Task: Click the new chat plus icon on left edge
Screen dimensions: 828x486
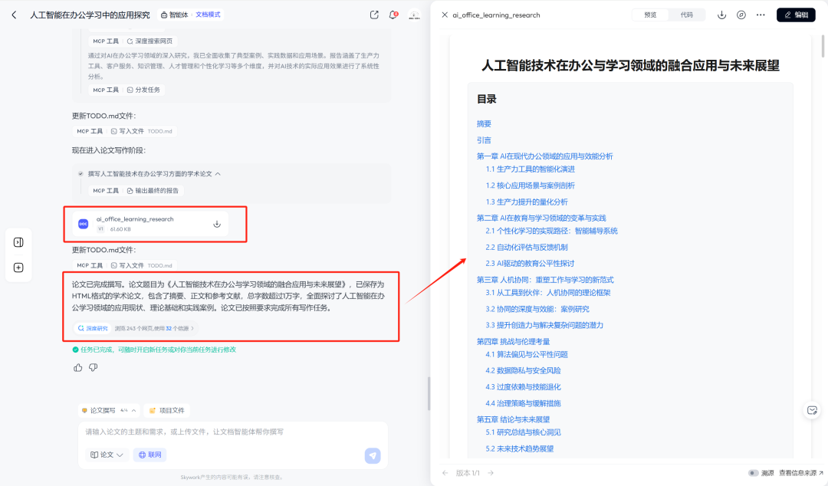Action: click(x=18, y=267)
